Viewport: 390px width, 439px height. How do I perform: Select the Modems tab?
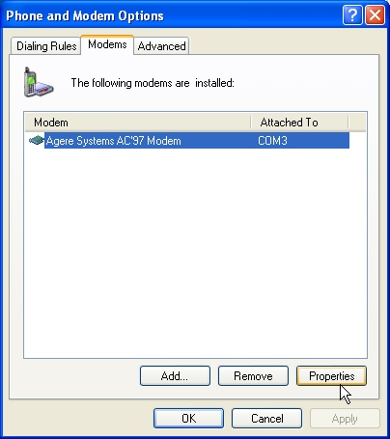pyautogui.click(x=107, y=44)
